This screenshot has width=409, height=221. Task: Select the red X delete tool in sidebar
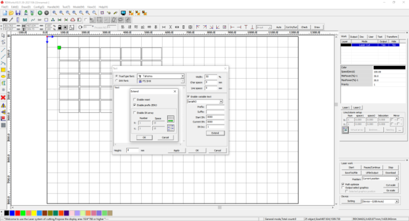(x=3, y=97)
